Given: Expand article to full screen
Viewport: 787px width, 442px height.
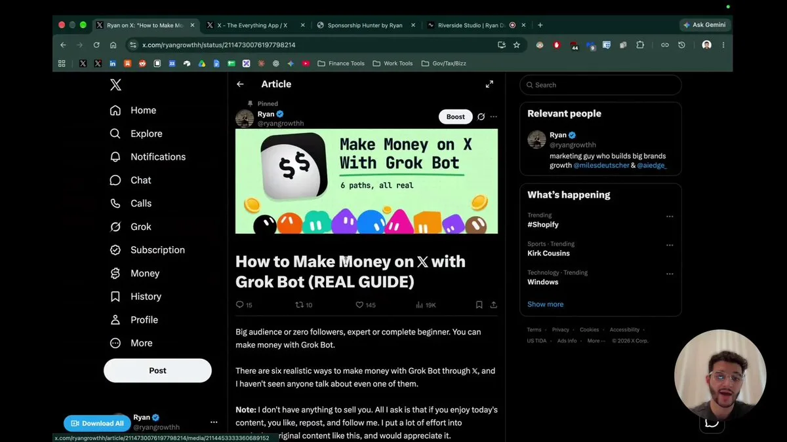Looking at the screenshot, I should click(489, 84).
